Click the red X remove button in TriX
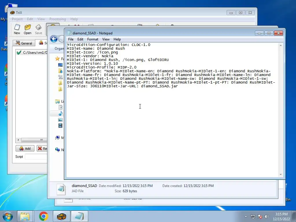Image resolution: width=296 pixels, height=222 pixels. click(x=42, y=148)
